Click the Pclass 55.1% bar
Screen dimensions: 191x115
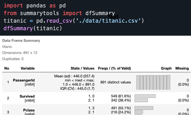click(144, 108)
